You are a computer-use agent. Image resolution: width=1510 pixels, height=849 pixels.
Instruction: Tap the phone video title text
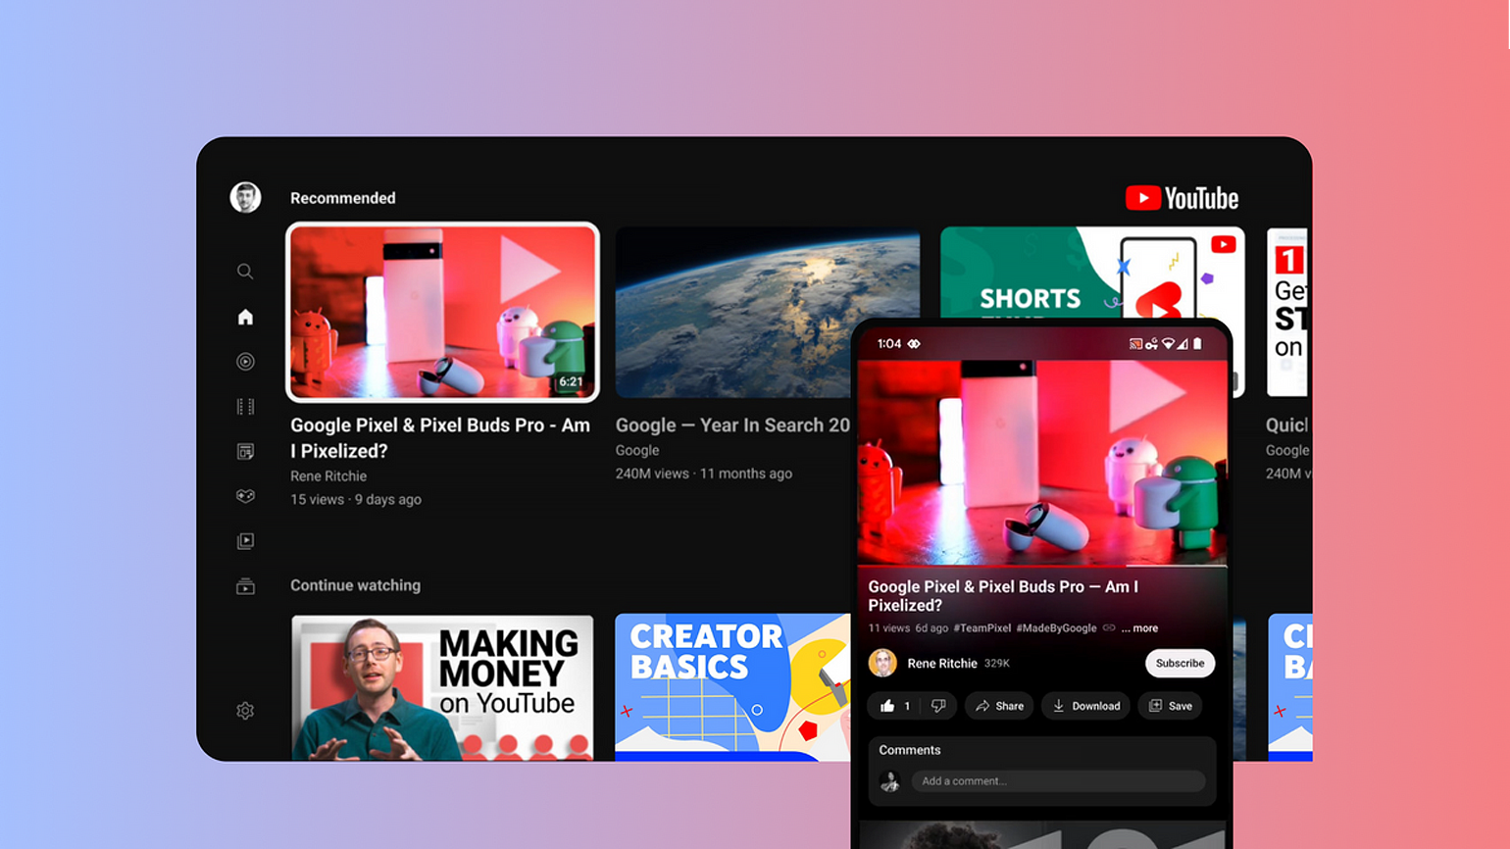pos(1003,596)
